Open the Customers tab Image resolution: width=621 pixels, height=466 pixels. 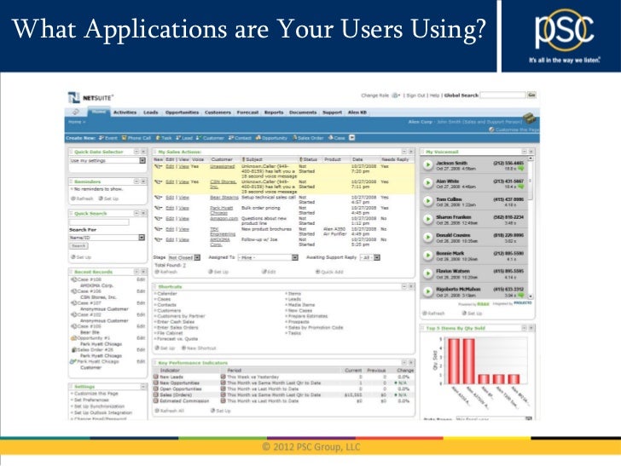pos(218,112)
